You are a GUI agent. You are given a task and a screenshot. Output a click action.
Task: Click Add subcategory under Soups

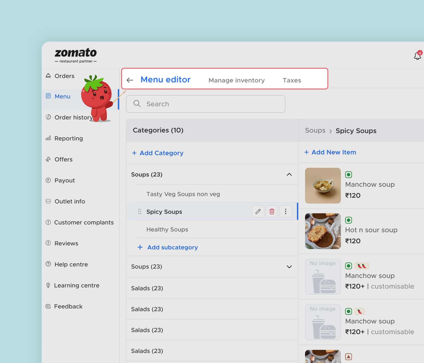pos(168,247)
